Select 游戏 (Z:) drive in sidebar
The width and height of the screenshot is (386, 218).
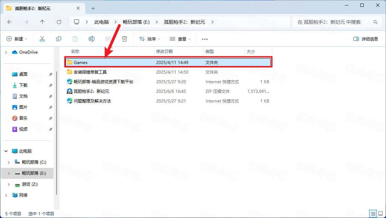30,184
